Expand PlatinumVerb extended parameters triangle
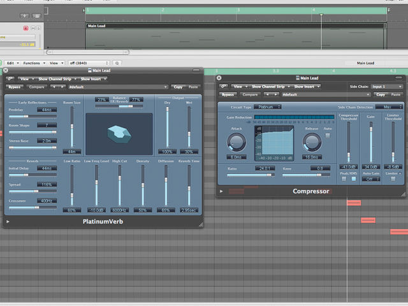Viewport: 408px width, 306px height. [8, 222]
